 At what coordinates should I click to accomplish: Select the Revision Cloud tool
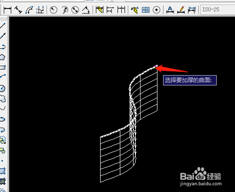pos(3,99)
